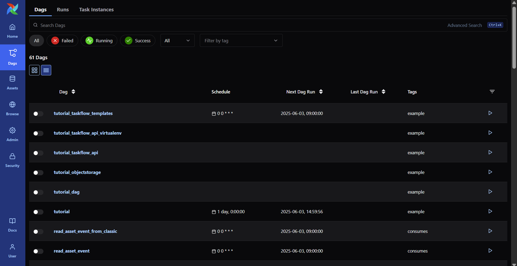Filter dags by Failed state

(62, 41)
